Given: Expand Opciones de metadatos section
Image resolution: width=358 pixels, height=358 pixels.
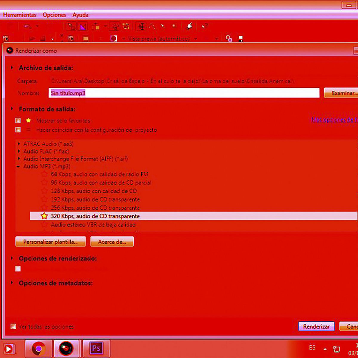Looking at the screenshot, I should 12,283.
